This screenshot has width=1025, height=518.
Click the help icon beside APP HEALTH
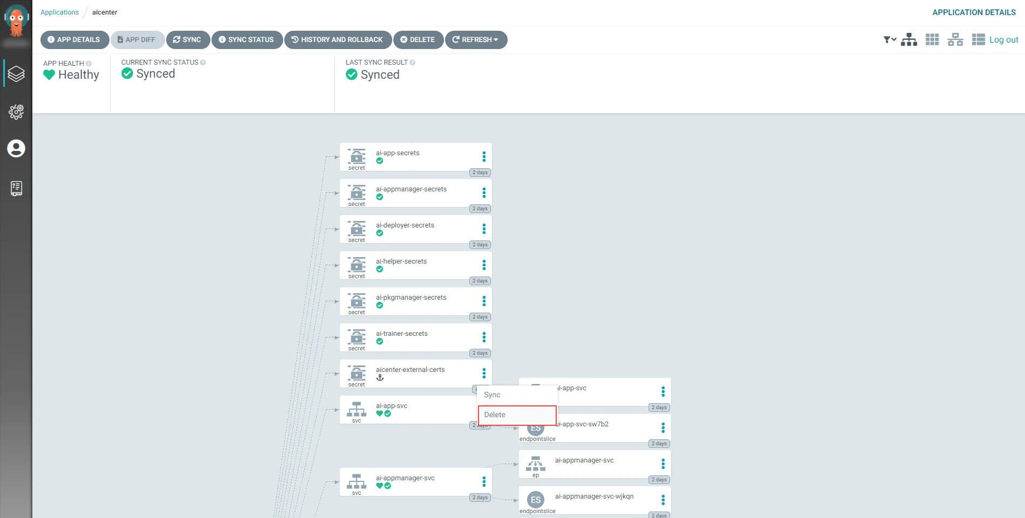point(89,64)
